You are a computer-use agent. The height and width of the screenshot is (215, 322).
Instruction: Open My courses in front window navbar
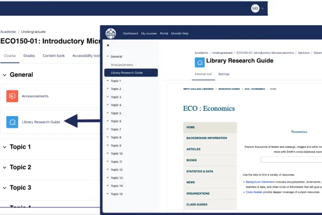149,33
